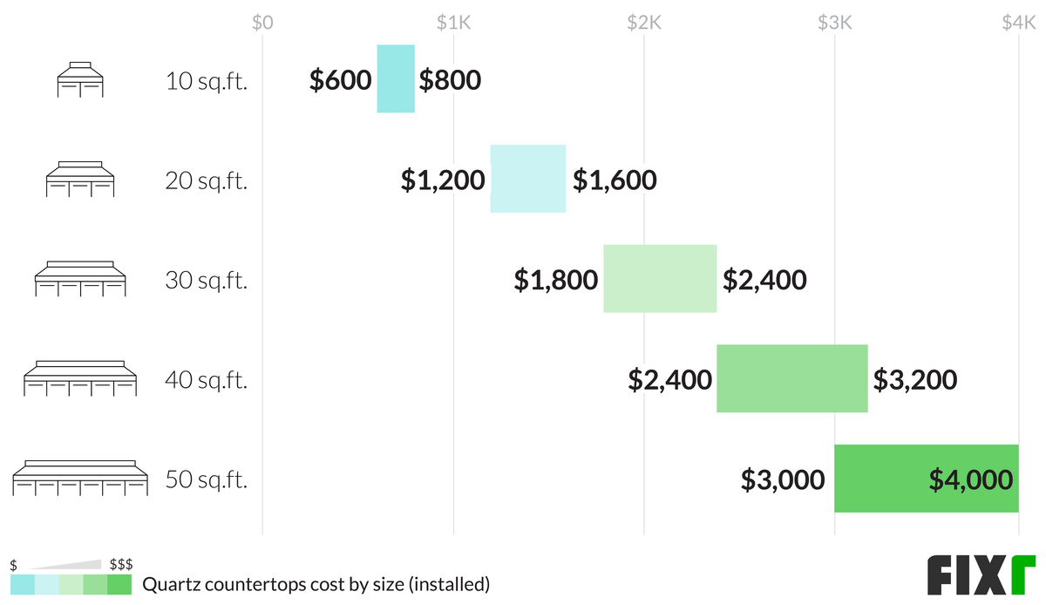Select the 10 sq.ft. price range bar
The height and width of the screenshot is (605, 1046).
point(396,79)
